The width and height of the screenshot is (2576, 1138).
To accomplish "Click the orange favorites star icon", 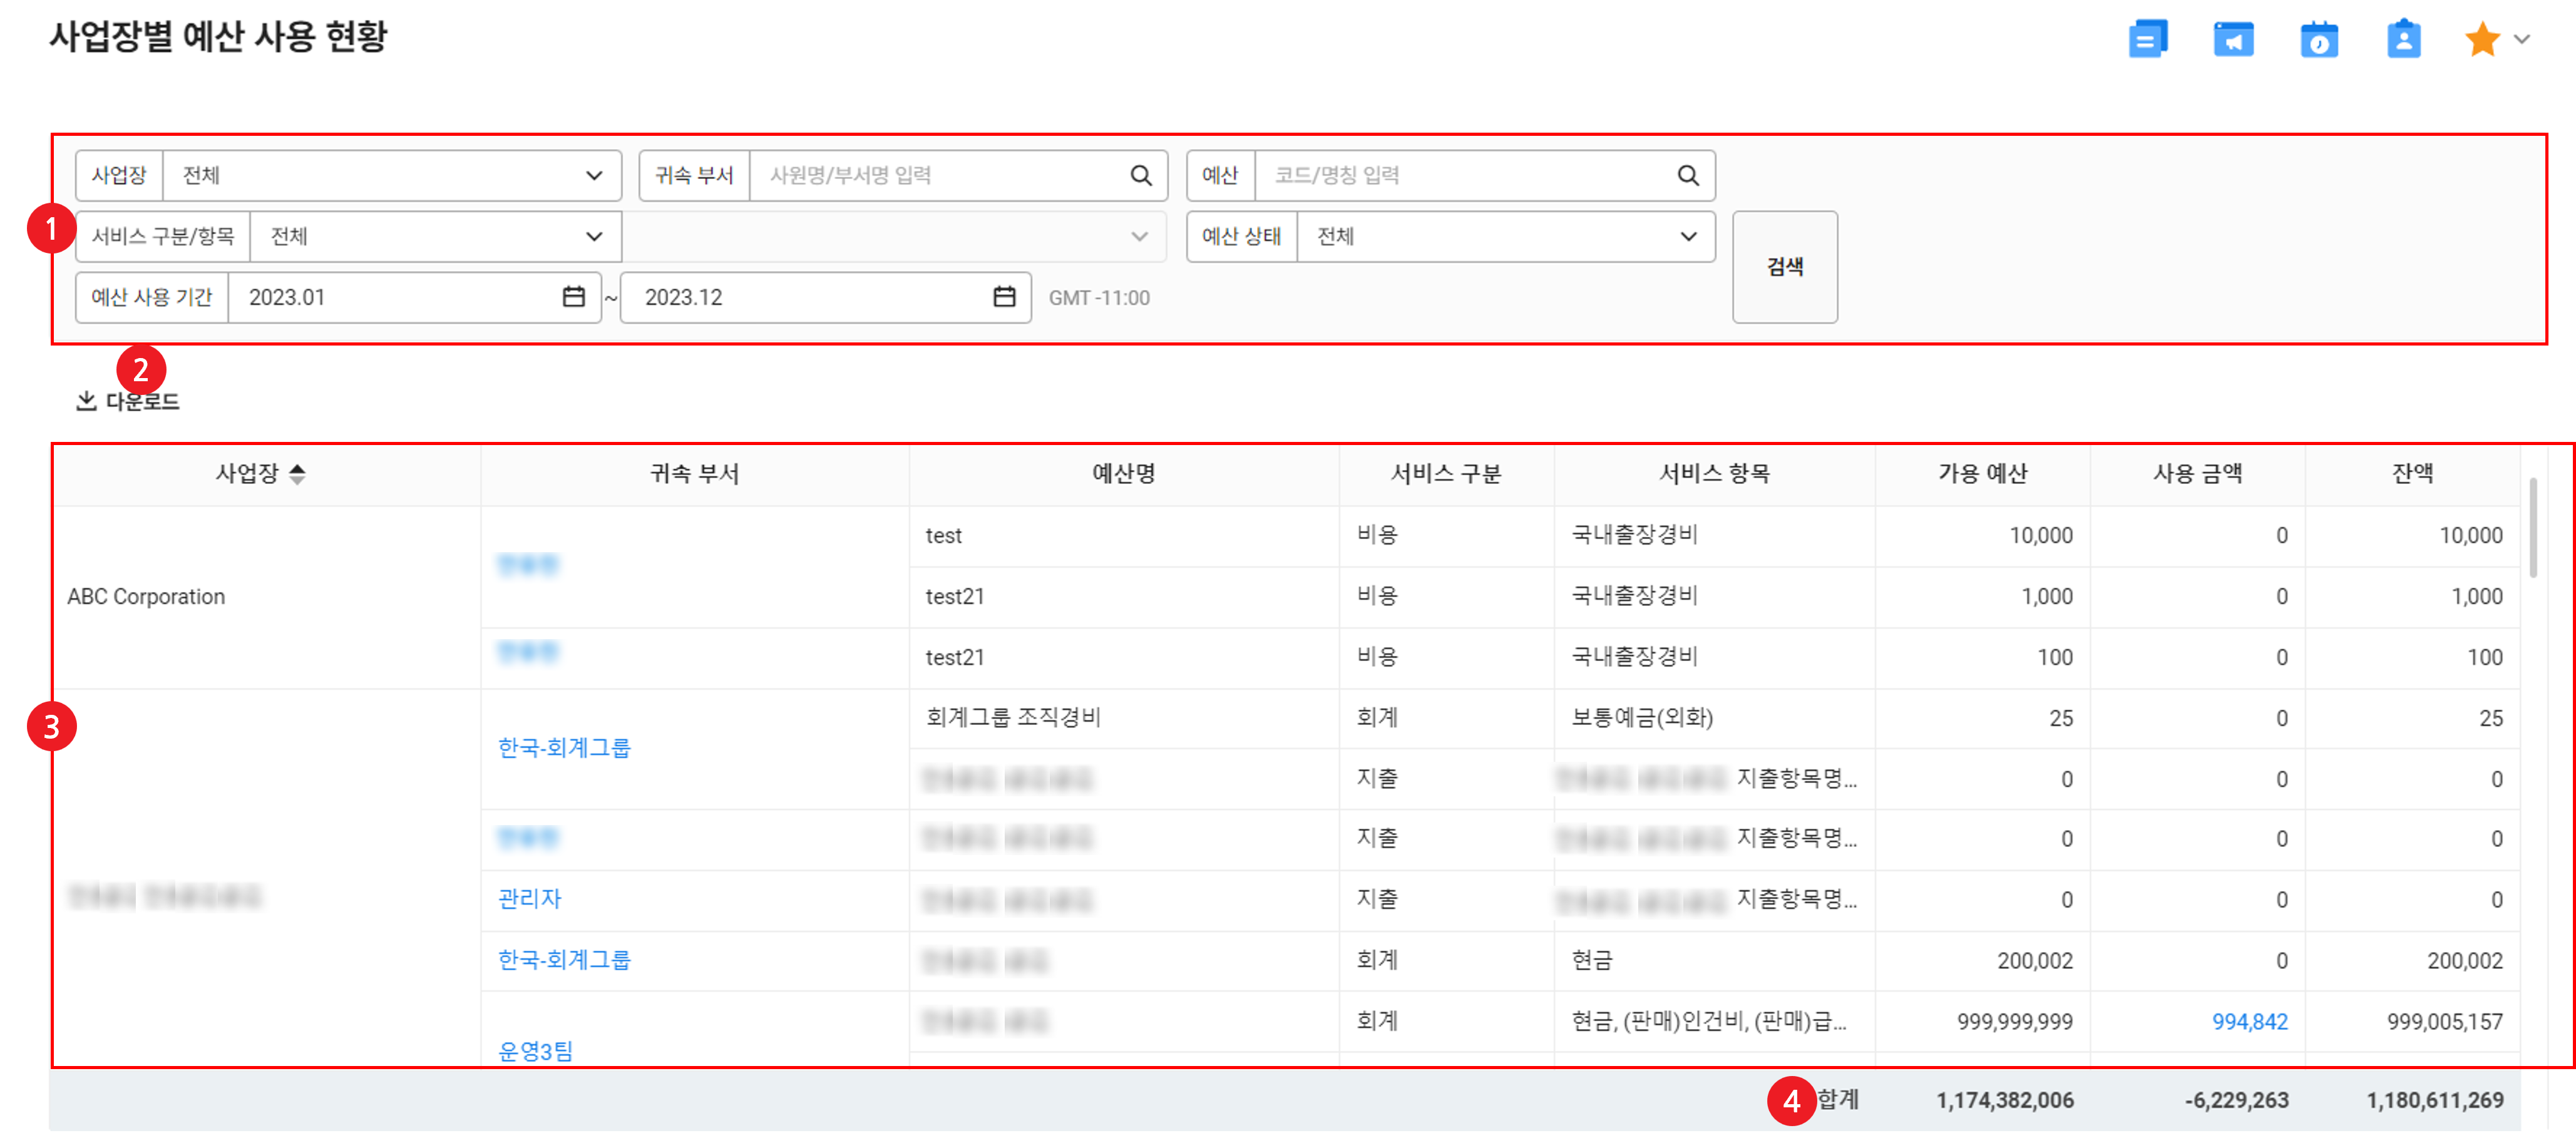I will [x=2482, y=40].
